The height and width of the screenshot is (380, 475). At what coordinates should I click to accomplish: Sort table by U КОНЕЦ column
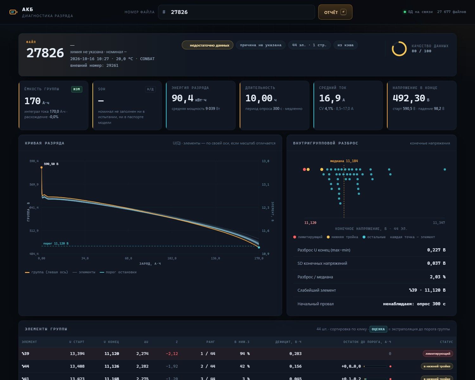coord(111,342)
